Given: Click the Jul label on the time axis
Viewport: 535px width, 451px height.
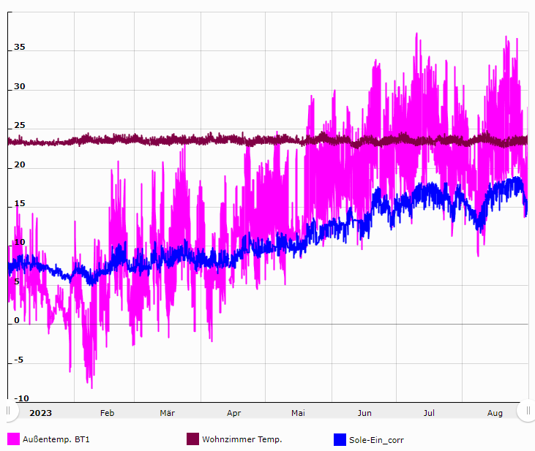Looking at the screenshot, I should (x=429, y=413).
